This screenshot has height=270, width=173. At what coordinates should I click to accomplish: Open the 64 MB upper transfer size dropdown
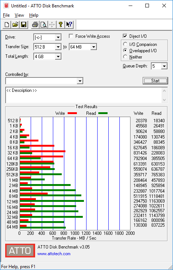(94, 47)
